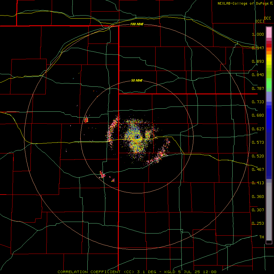Click the small red-yellow echo northwest inside the 50 NMI ring
This screenshot has height=274, width=274.
pos(86,120)
